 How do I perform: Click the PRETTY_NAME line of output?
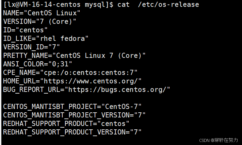tap(75, 55)
